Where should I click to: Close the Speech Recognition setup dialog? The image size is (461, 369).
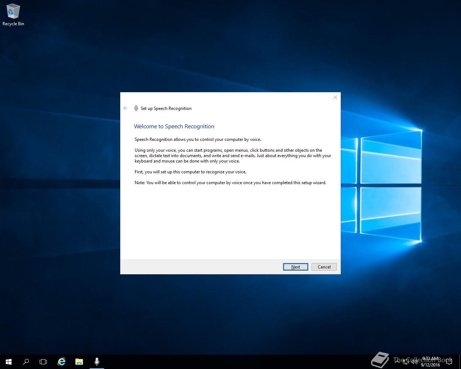(x=335, y=97)
